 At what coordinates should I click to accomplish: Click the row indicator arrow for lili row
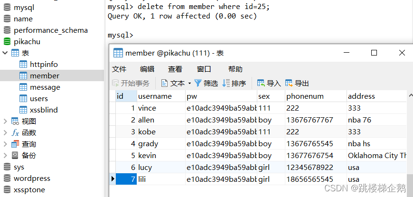click(113, 179)
